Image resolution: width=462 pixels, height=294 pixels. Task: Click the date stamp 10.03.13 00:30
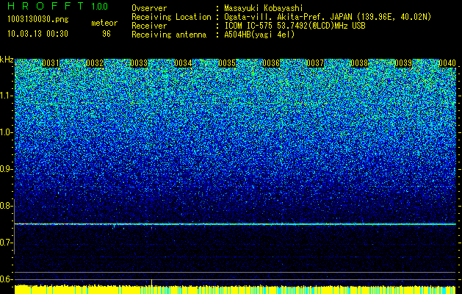coord(37,34)
